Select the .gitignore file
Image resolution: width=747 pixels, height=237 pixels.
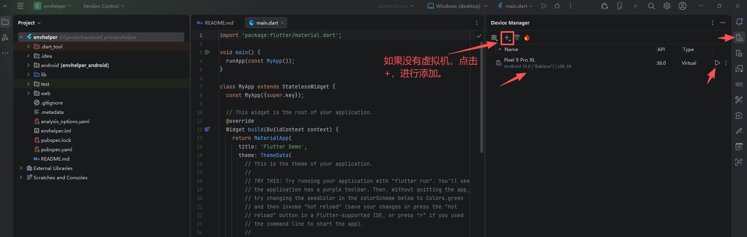[x=48, y=103]
